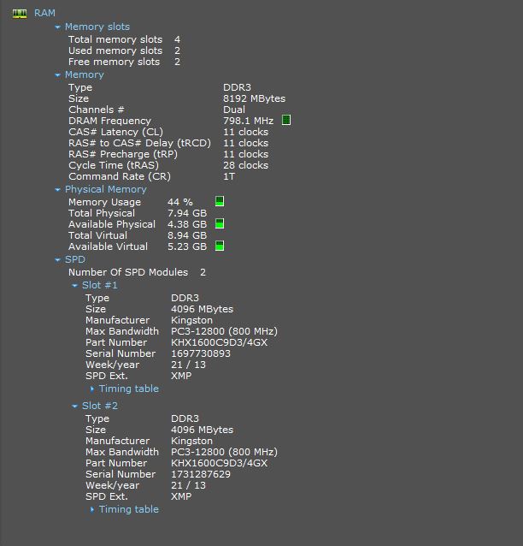This screenshot has width=523, height=546.
Task: Click the 798.1 MHz frequency value
Action: (249, 122)
